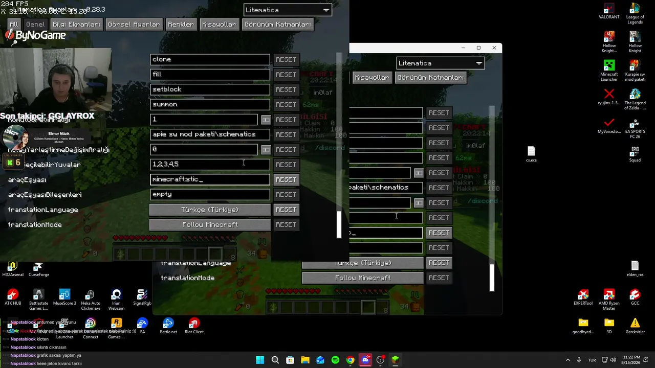Open VALORANT desktop shortcut
This screenshot has width=655, height=368.
pyautogui.click(x=609, y=11)
